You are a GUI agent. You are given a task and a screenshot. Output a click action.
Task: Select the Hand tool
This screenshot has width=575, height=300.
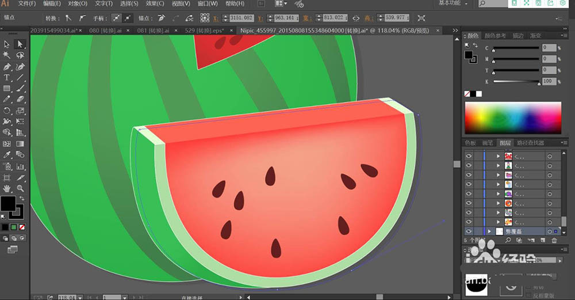point(7,188)
